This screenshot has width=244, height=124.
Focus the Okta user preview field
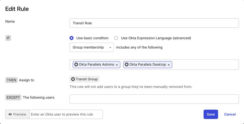point(66,114)
